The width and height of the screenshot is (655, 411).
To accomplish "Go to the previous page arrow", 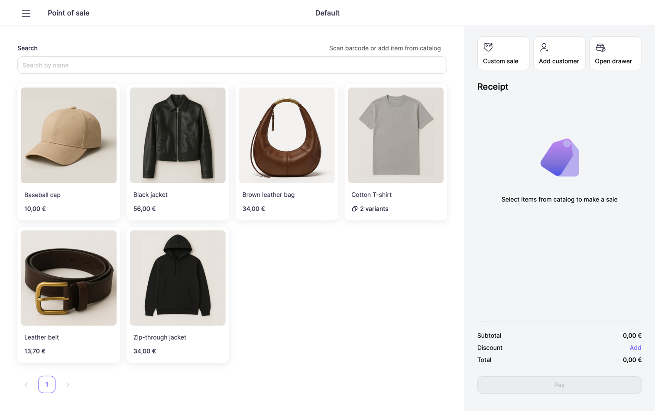I will tap(26, 385).
